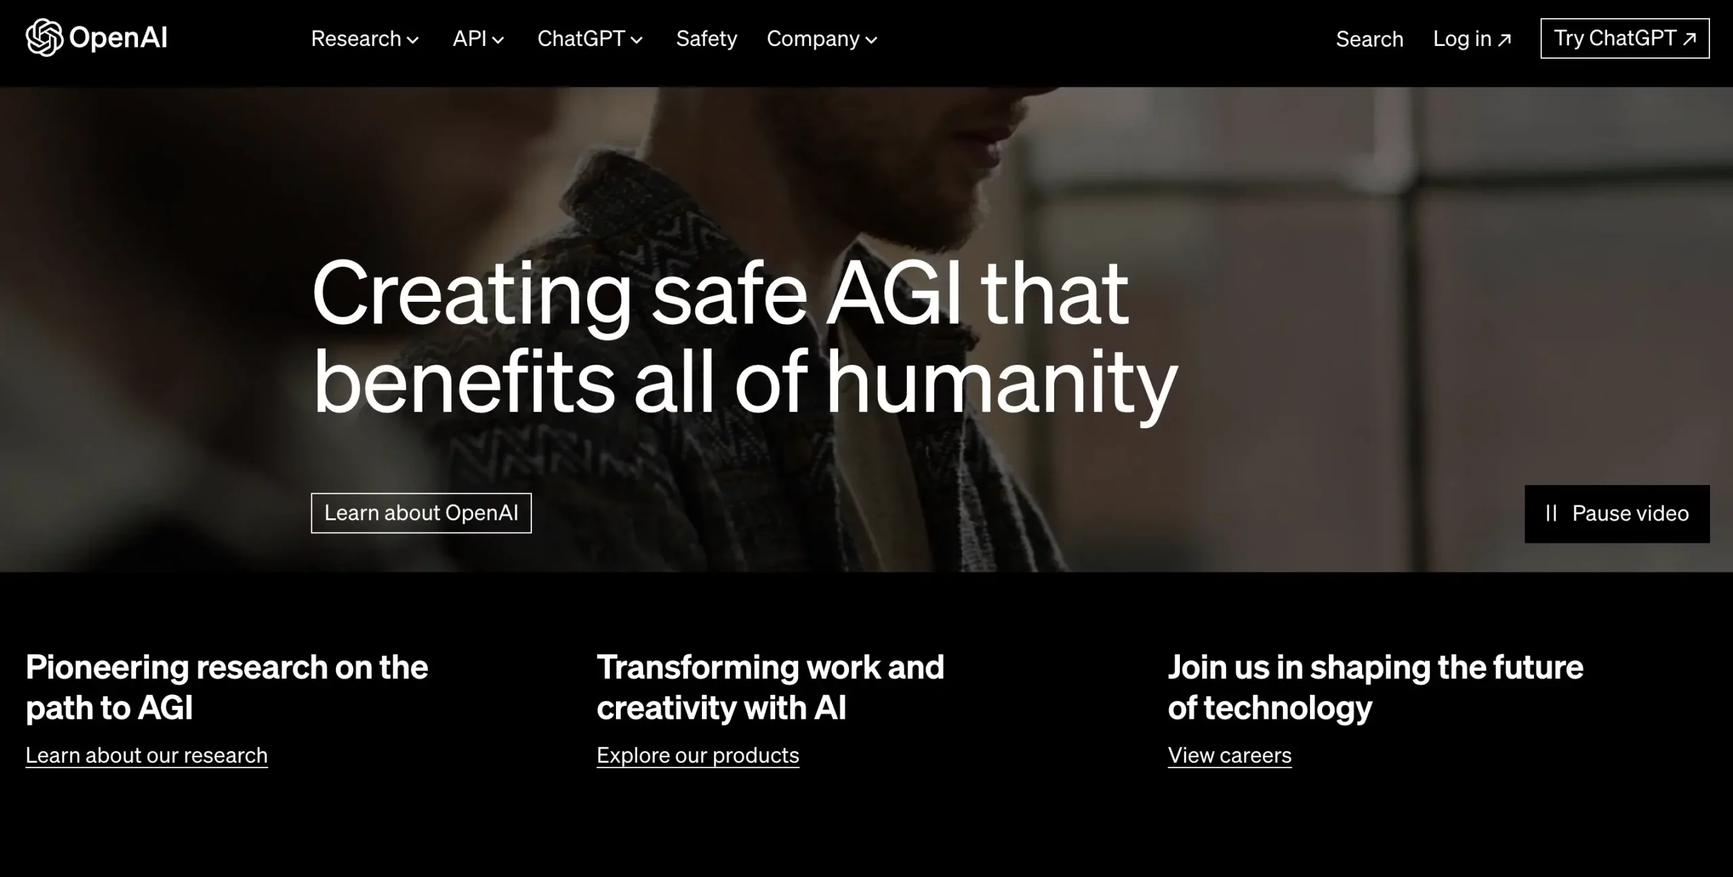Click the Learn about OpenAI button

click(420, 512)
